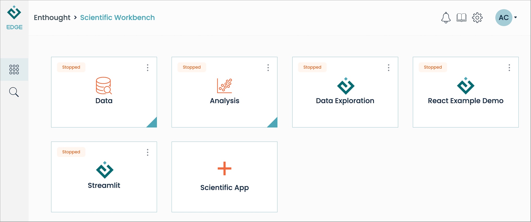Expand the AC user account dropdown arrow
Image resolution: width=531 pixels, height=222 pixels.
(x=516, y=18)
